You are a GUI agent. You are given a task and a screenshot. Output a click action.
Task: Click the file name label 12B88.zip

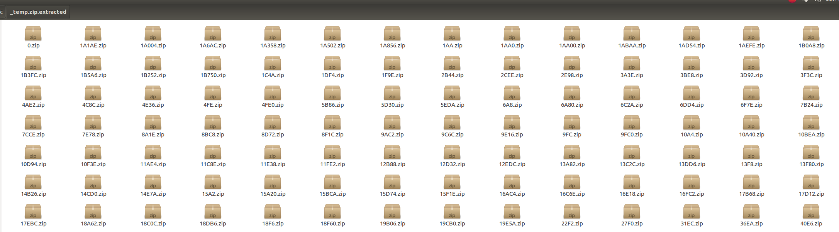pos(392,164)
